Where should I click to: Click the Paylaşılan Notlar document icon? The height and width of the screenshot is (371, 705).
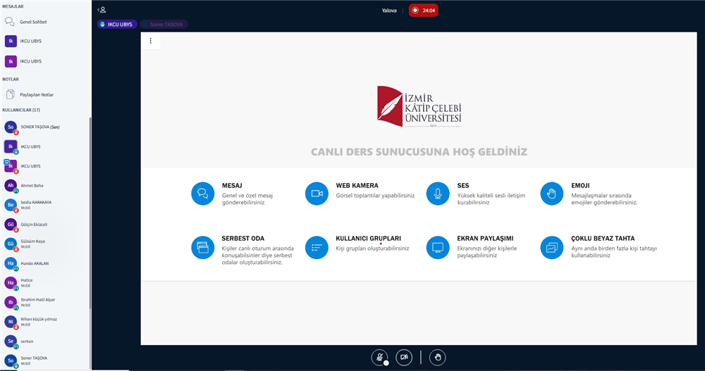click(10, 94)
